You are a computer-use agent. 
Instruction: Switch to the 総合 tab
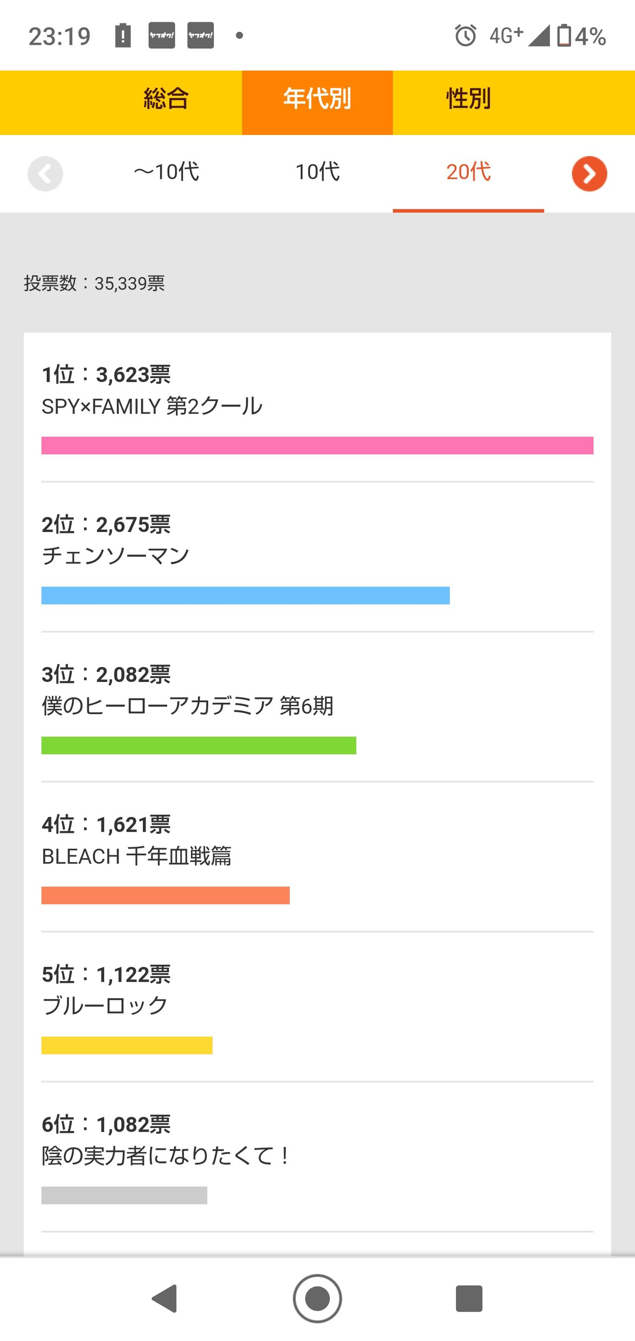[166, 99]
